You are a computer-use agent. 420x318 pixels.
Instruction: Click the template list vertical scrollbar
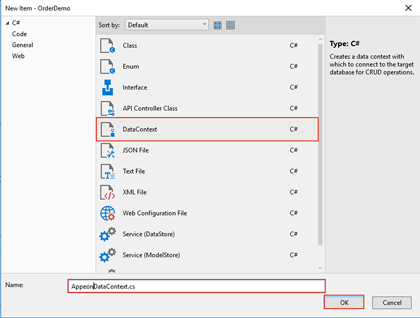click(321, 147)
